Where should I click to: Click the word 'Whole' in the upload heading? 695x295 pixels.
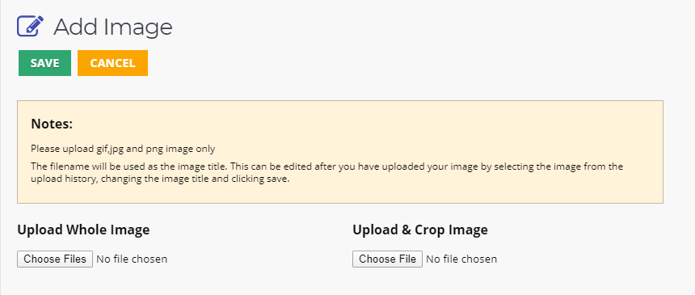pyautogui.click(x=83, y=230)
